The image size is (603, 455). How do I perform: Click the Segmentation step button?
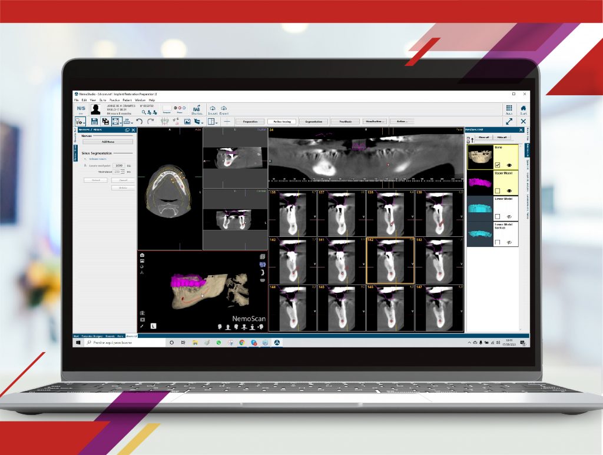click(x=313, y=121)
